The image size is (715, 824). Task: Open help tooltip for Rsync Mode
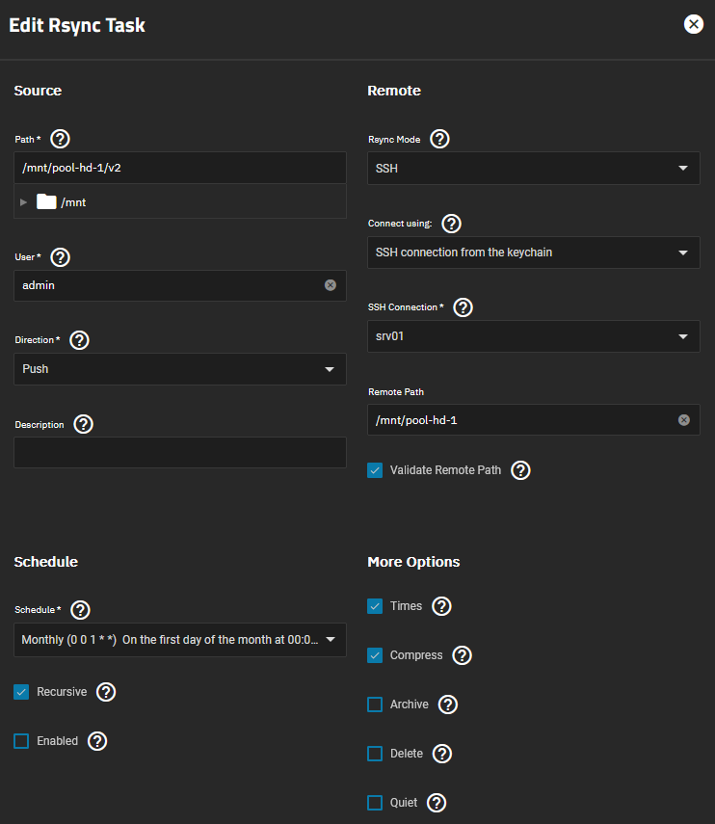tap(439, 139)
